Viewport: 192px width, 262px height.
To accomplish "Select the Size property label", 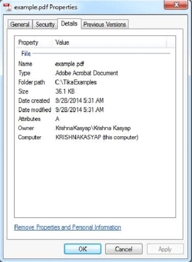I will pos(23,91).
